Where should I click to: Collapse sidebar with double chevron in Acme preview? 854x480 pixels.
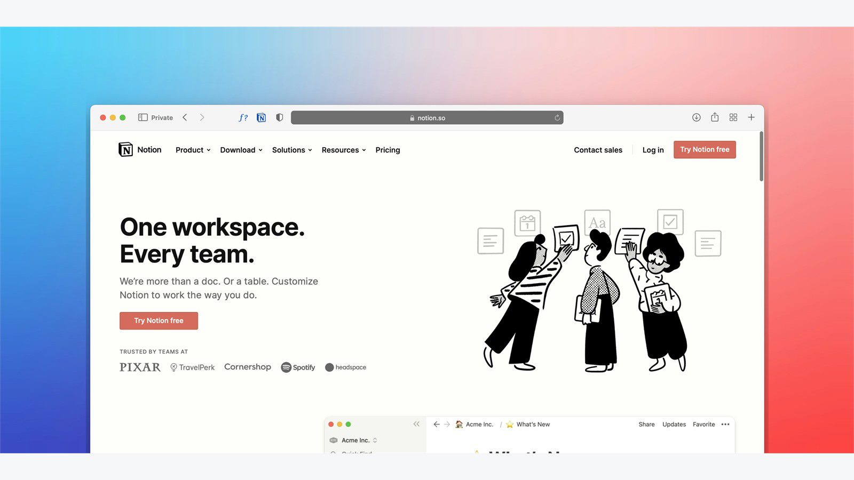click(x=416, y=424)
